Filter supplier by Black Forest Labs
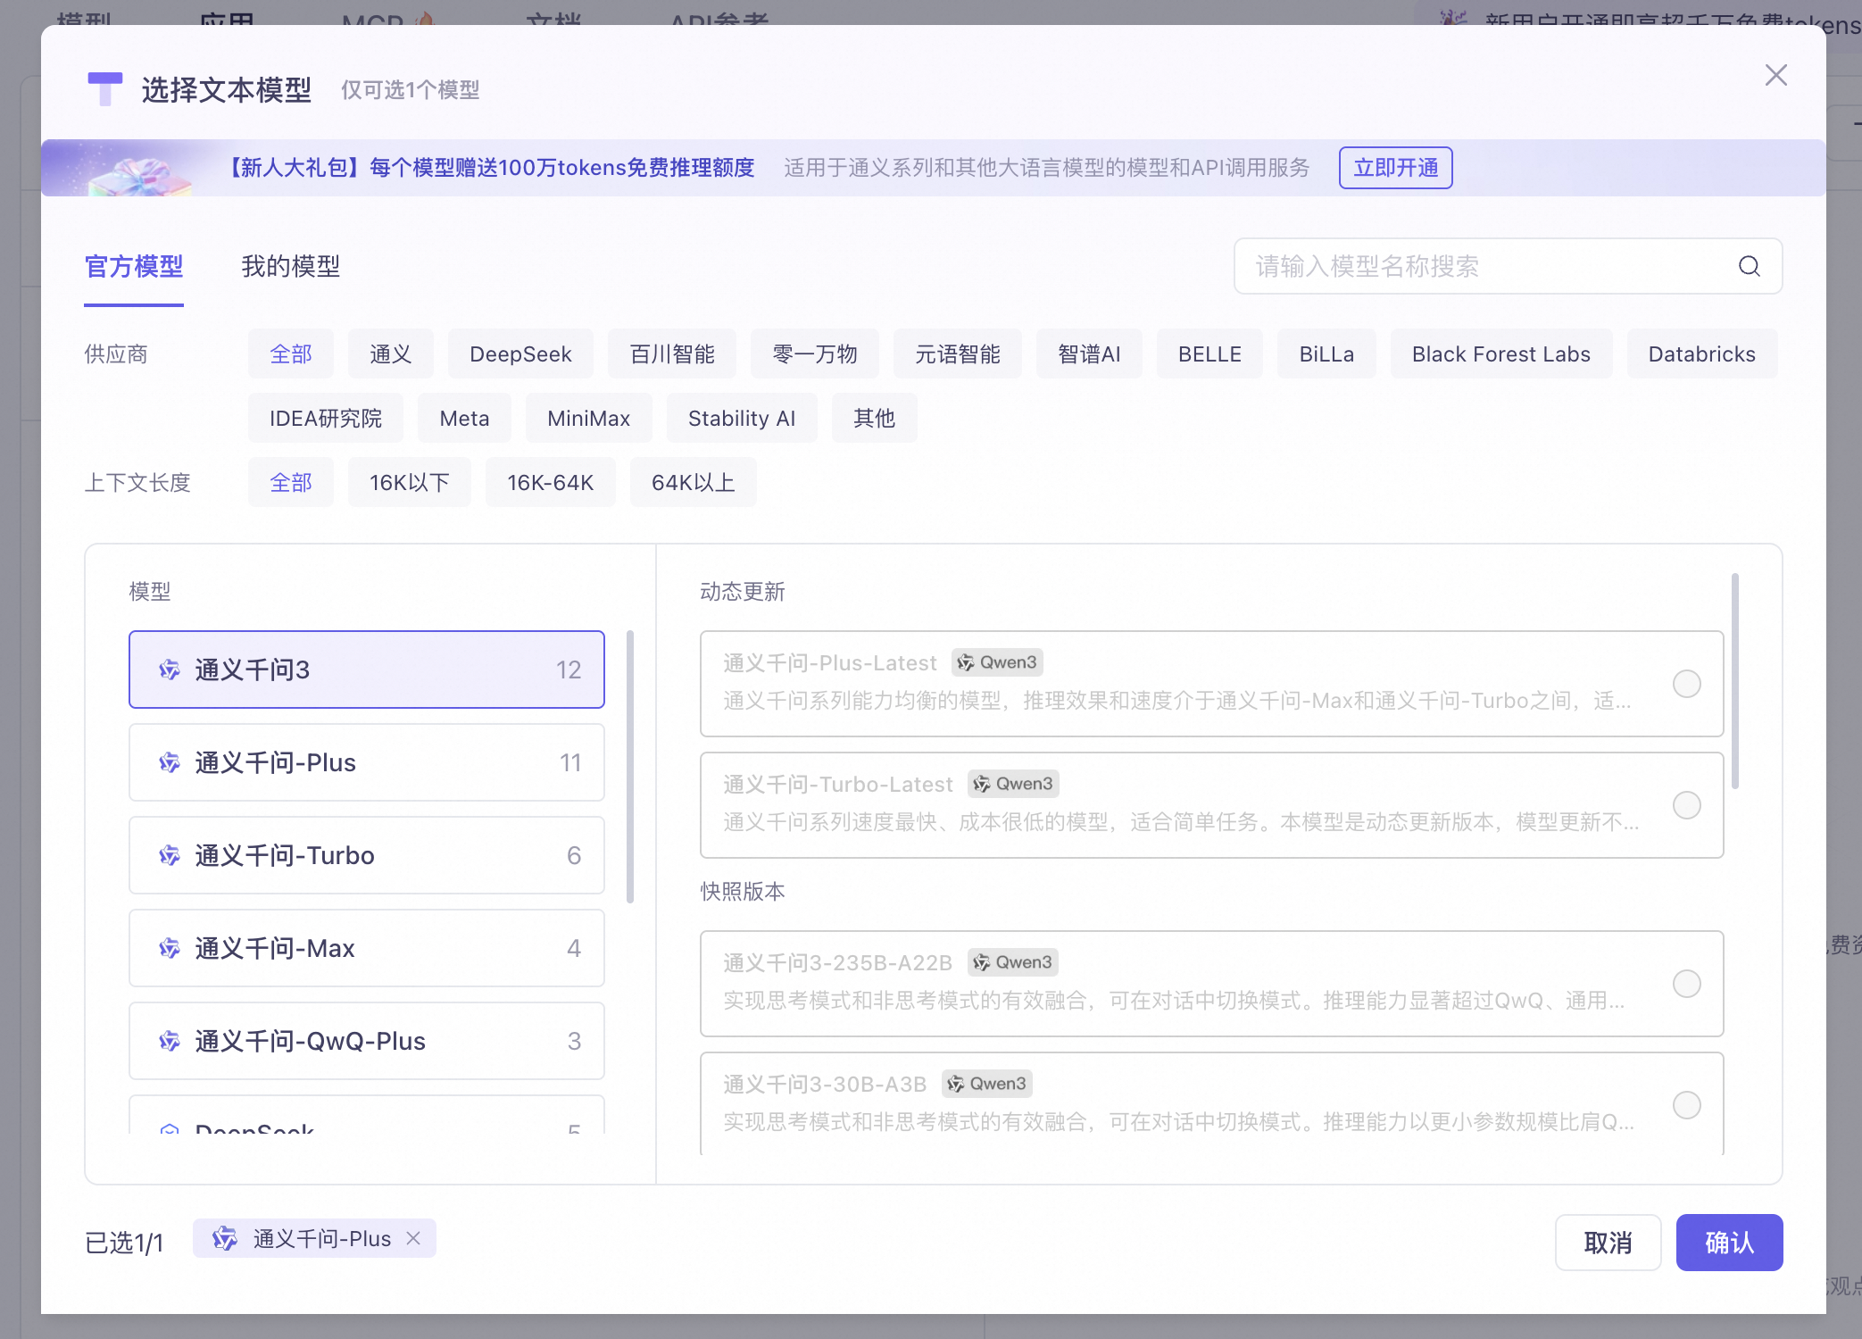This screenshot has width=1862, height=1339. pos(1501,354)
